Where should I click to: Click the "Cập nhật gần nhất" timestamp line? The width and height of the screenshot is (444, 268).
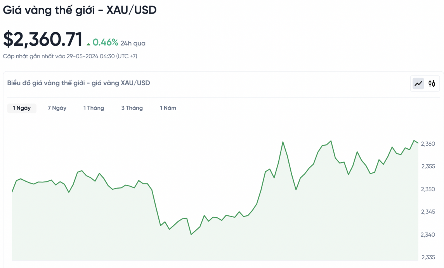click(70, 56)
